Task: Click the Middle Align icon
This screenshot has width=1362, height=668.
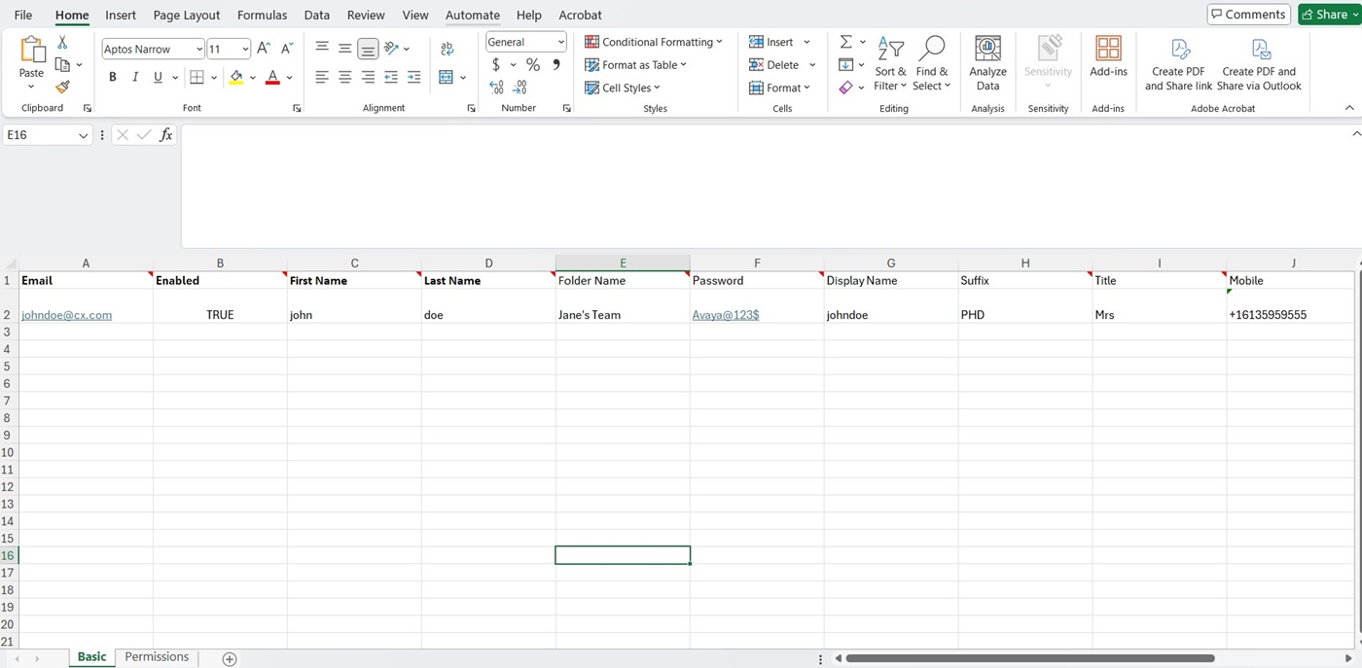Action: tap(345, 48)
